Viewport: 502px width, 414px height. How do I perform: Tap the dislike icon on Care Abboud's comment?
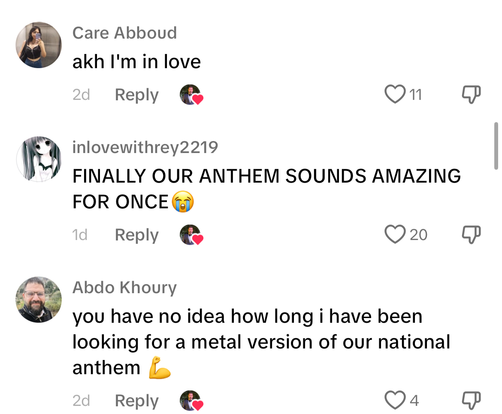(471, 95)
